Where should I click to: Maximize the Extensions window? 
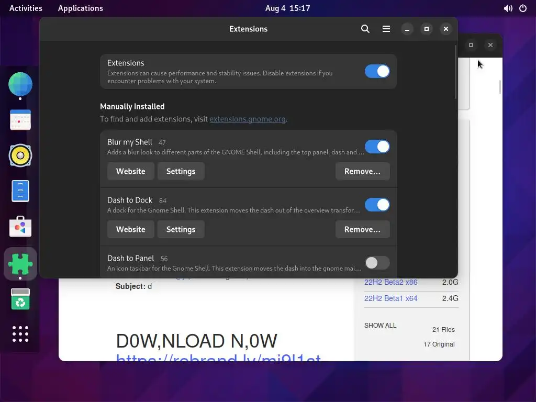[426, 29]
